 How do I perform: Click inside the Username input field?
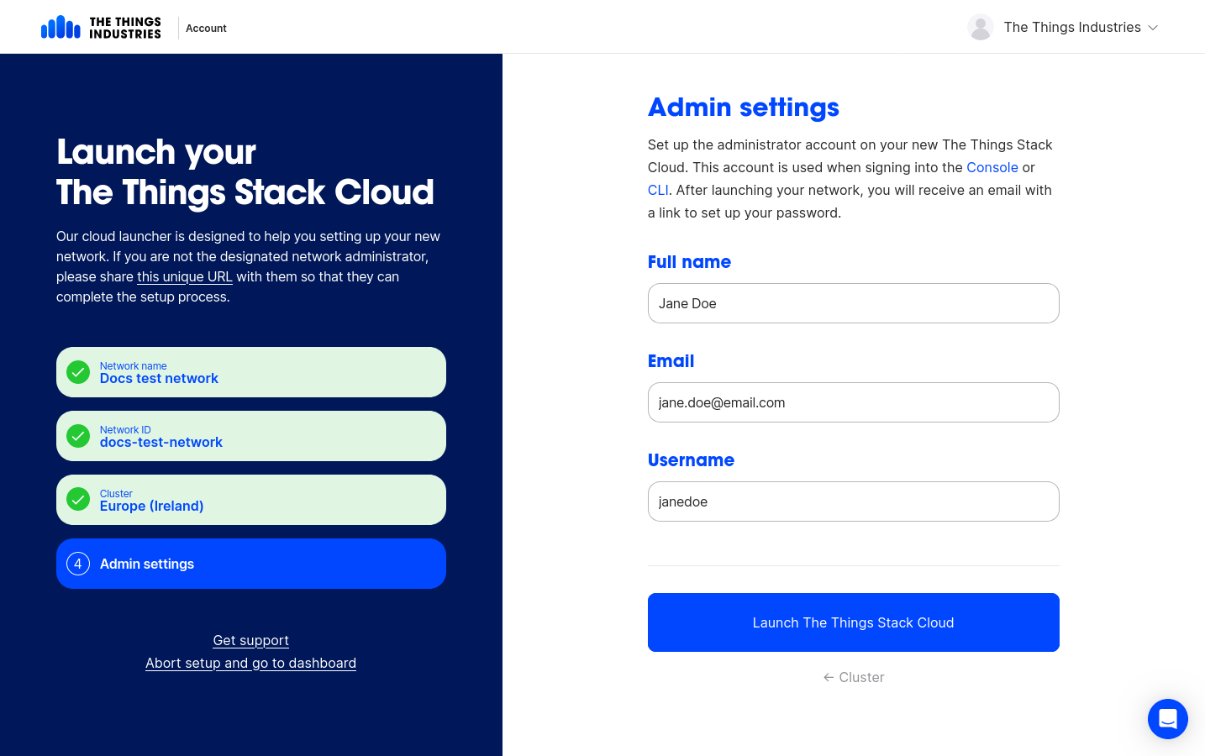click(x=853, y=501)
